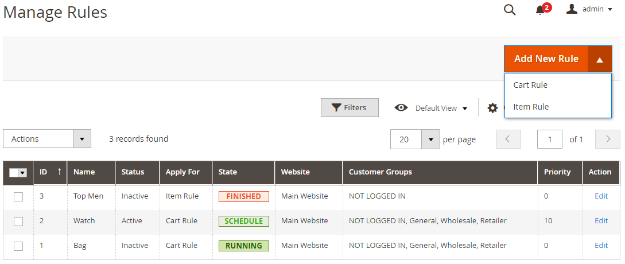The image size is (625, 264).
Task: Click the columns settings gear icon
Action: (x=492, y=108)
